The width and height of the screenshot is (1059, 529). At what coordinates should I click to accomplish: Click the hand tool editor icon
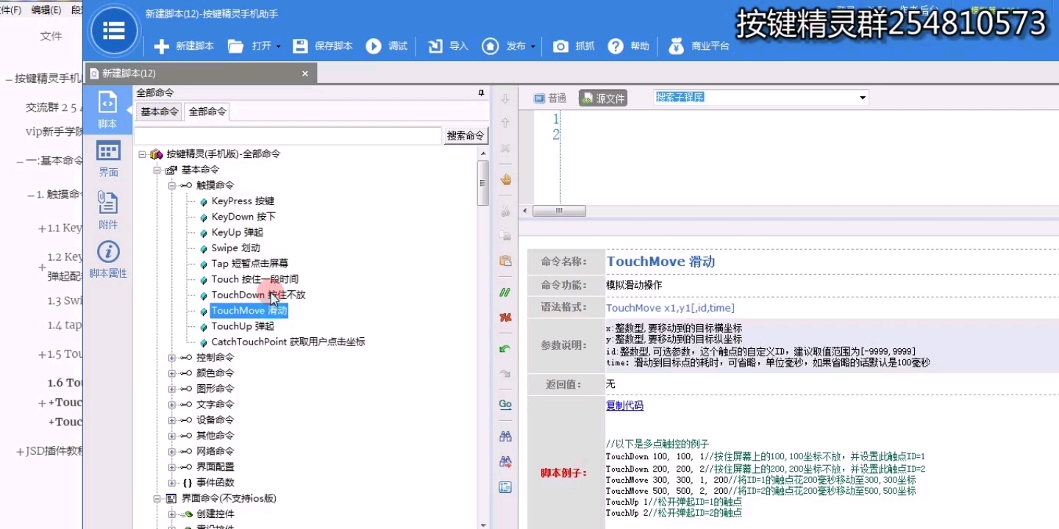point(505,180)
